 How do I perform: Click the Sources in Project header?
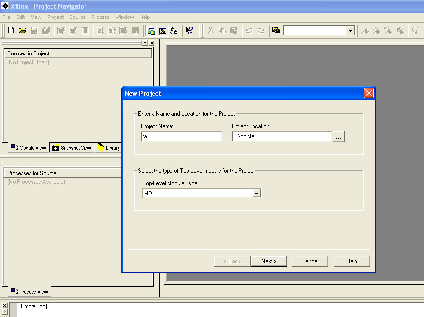[x=77, y=53]
